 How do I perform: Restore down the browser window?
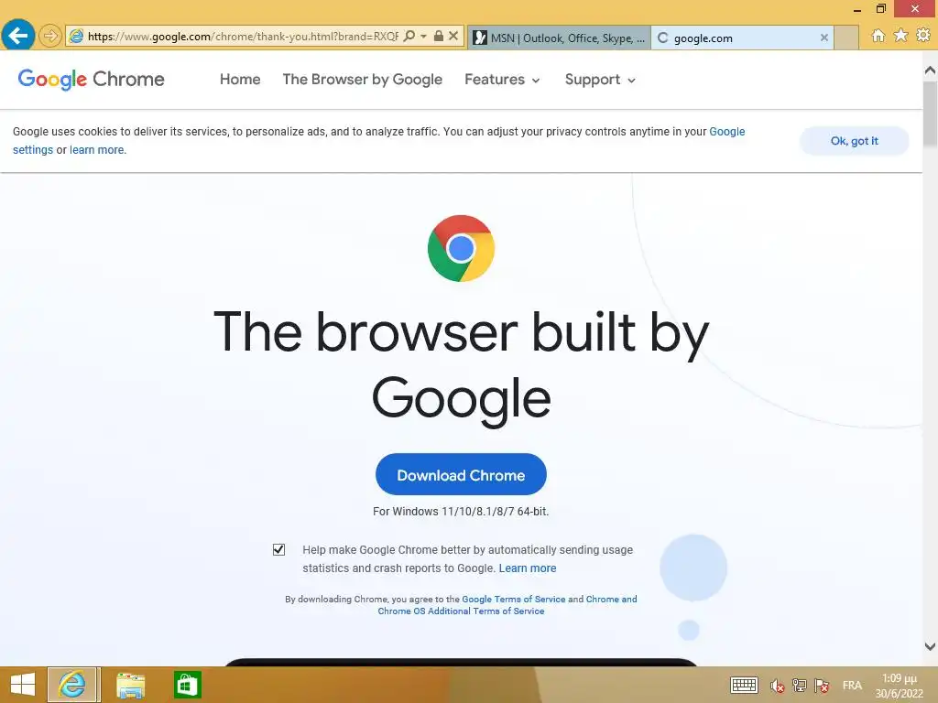(x=881, y=8)
